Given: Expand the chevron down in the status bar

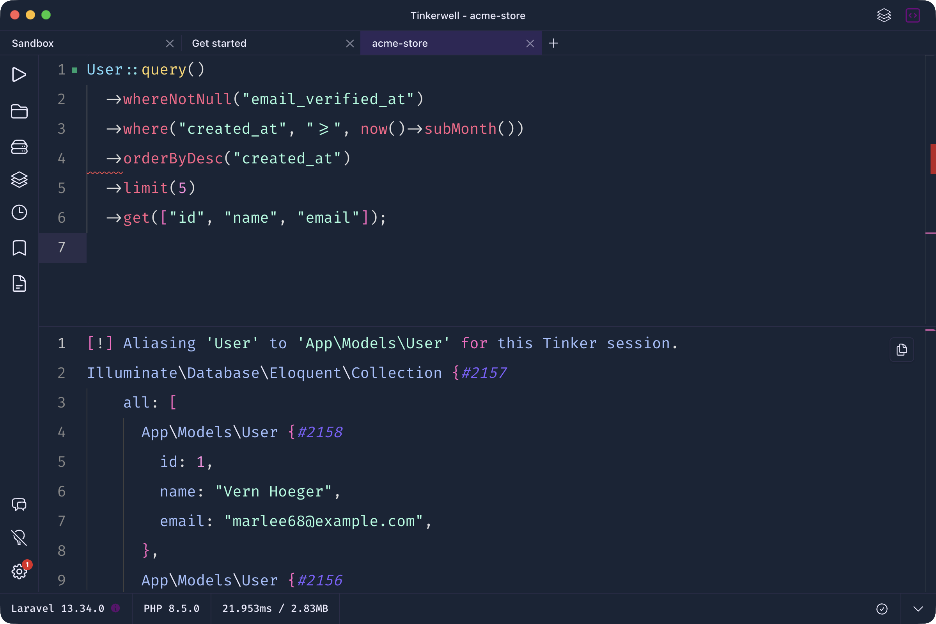Looking at the screenshot, I should point(918,608).
